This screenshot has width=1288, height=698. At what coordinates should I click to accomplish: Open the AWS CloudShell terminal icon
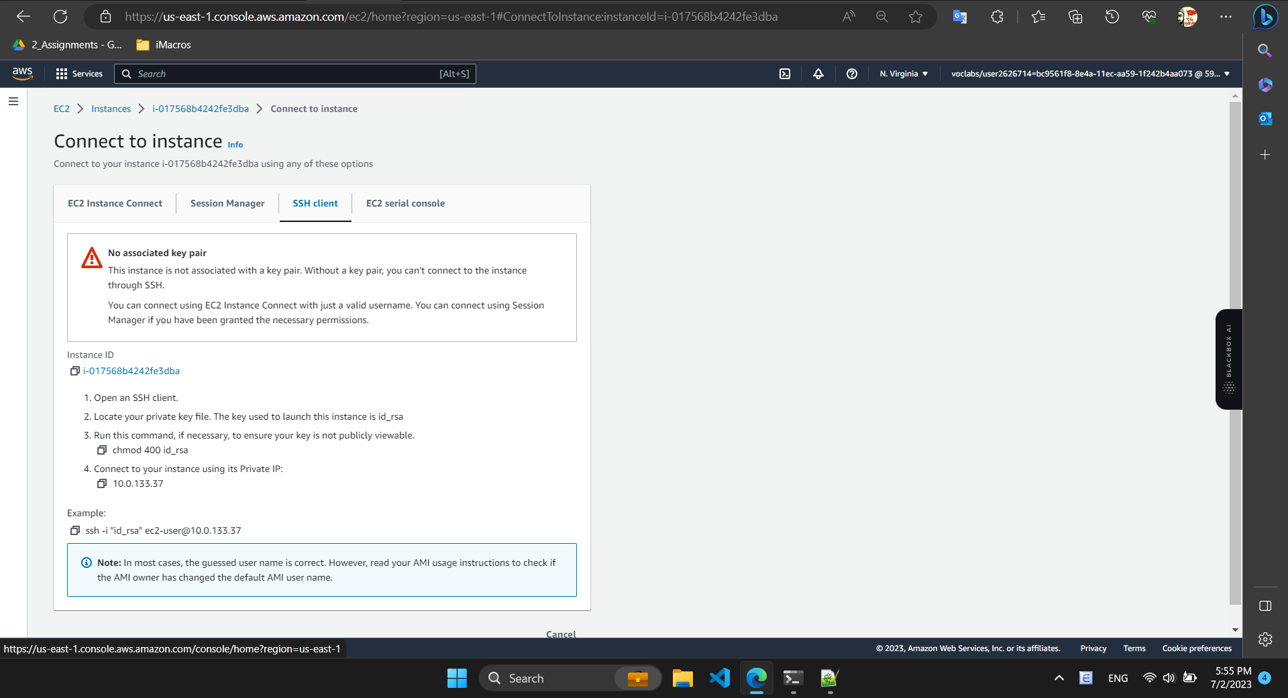tap(785, 74)
